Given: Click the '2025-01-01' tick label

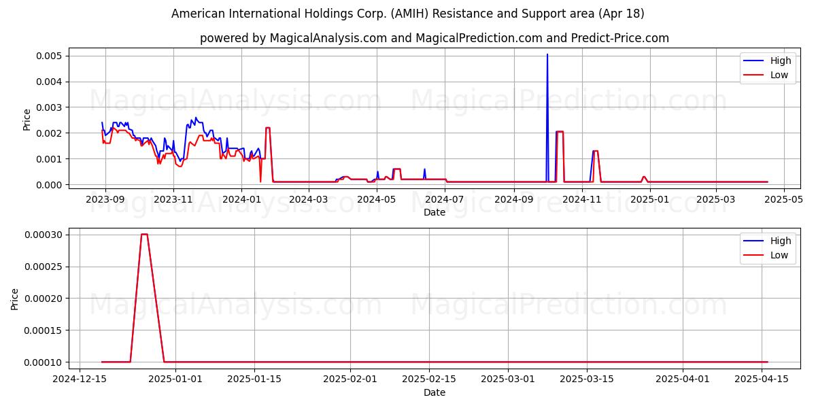Looking at the screenshot, I should pyautogui.click(x=175, y=379).
